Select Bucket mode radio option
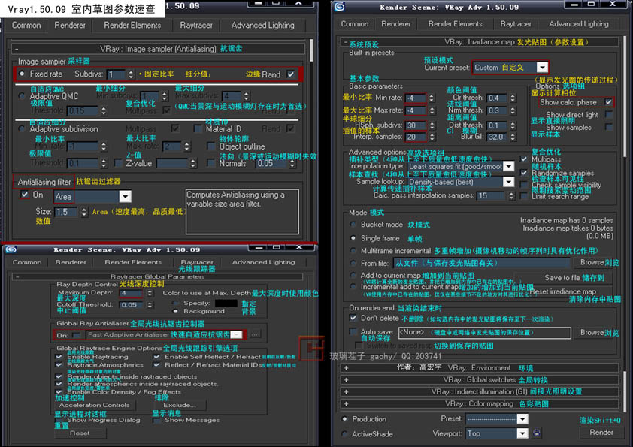Image resolution: width=633 pixels, height=447 pixels. coord(353,225)
